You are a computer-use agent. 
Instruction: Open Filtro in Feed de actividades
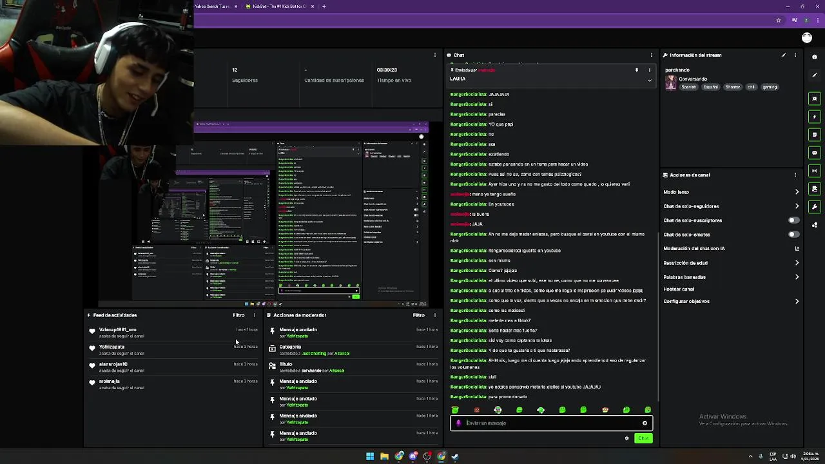[238, 315]
